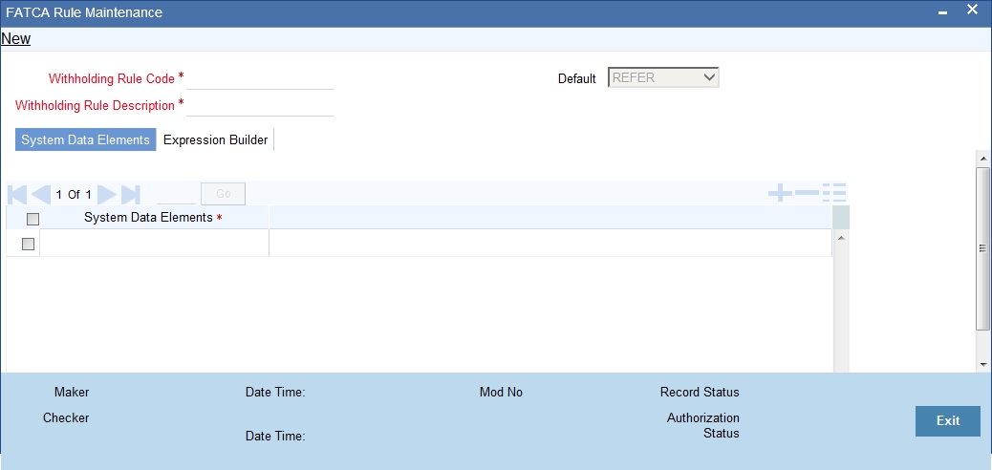Tick the first data row checkbox
This screenshot has height=470, width=992.
point(28,244)
